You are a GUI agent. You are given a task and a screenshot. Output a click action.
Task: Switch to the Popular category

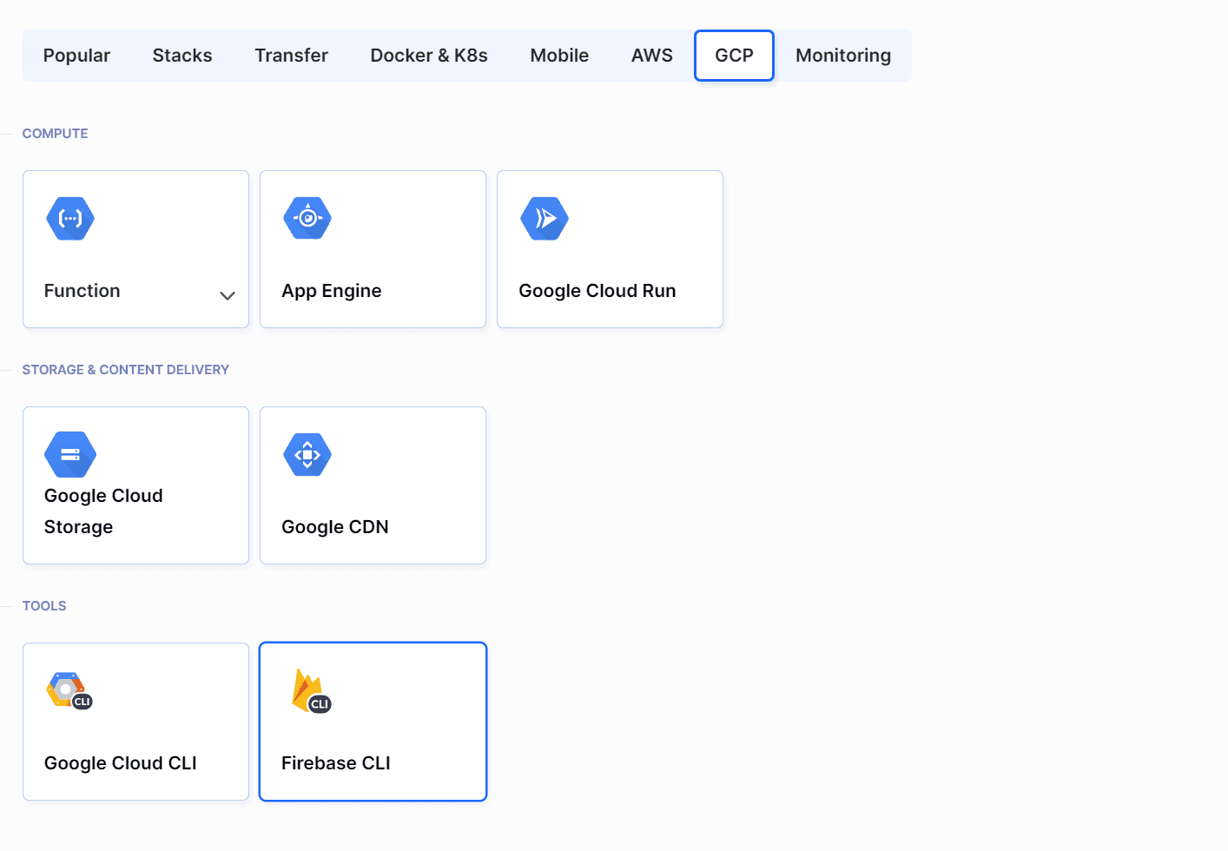[76, 55]
